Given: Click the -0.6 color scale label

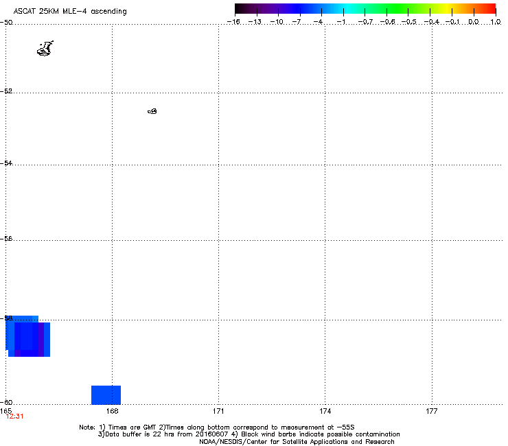Looking at the screenshot, I should (387, 22).
